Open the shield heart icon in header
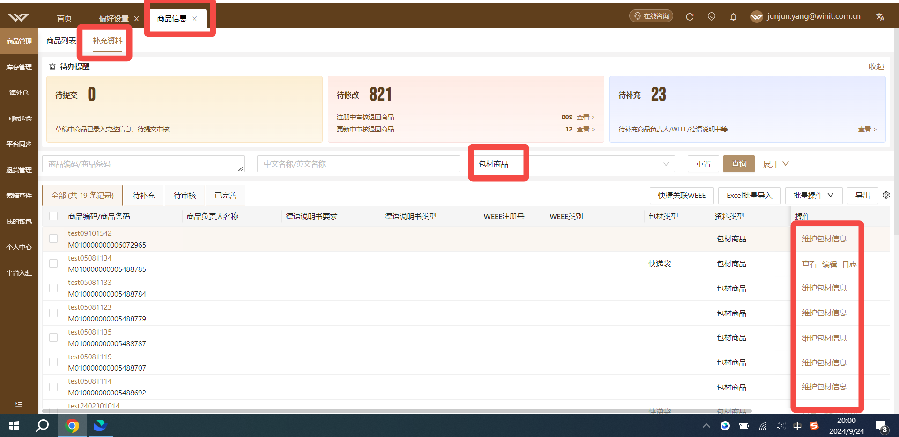This screenshot has height=437, width=899. pos(712,17)
